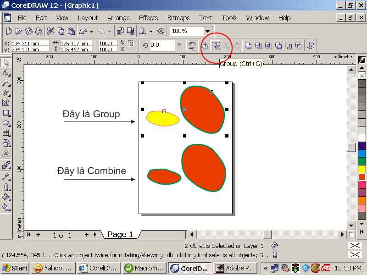Screen dimensions: 367x275
Task: Open the File menu
Action: [x=22, y=18]
